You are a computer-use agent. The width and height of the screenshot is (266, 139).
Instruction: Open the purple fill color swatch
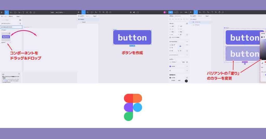pyautogui.click(x=170, y=66)
